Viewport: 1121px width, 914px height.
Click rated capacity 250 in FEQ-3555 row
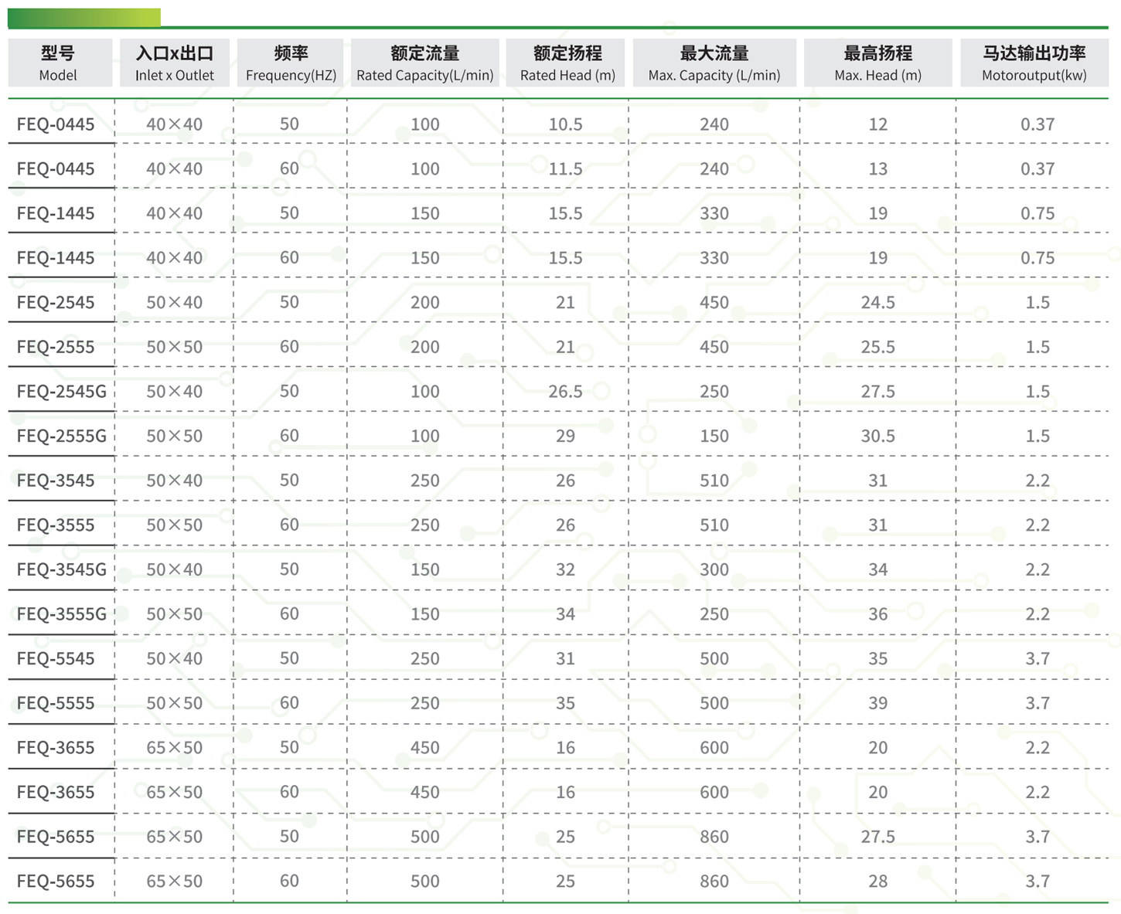coord(425,525)
